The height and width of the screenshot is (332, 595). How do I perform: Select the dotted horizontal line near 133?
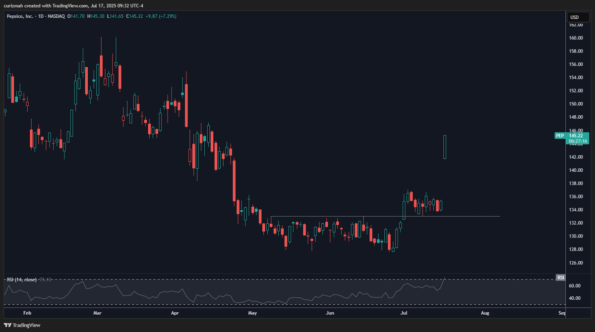click(x=385, y=216)
